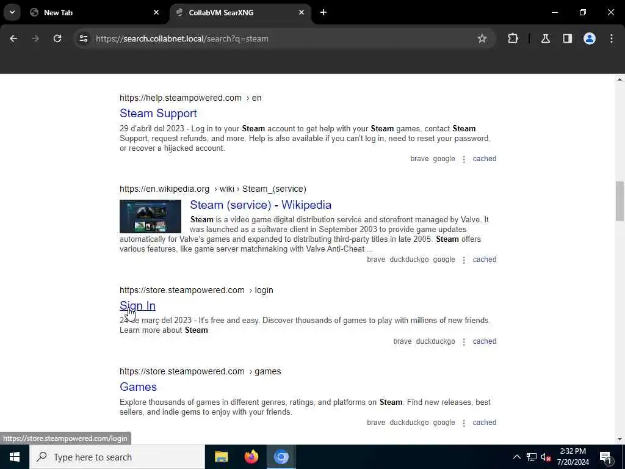Click duckduckgo engine under Games result
Viewport: 625px width, 469px height.
pos(409,423)
